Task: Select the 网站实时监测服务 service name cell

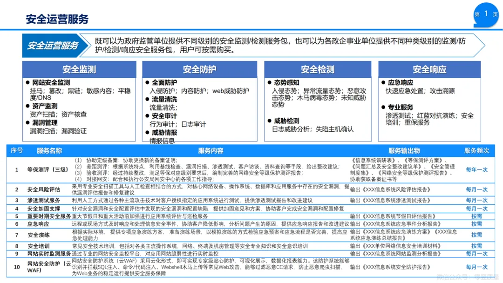Action: tap(49, 254)
